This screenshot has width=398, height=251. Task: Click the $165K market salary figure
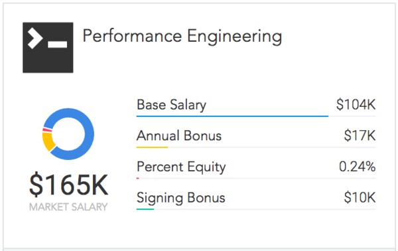[x=68, y=185]
